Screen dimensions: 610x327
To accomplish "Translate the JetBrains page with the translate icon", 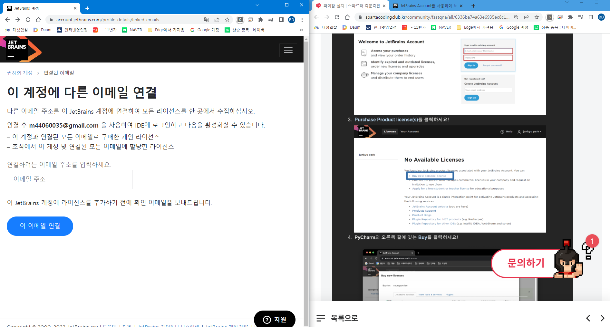I will 207,20.
